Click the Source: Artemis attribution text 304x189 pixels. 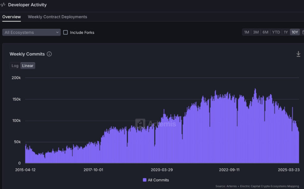click(257, 186)
